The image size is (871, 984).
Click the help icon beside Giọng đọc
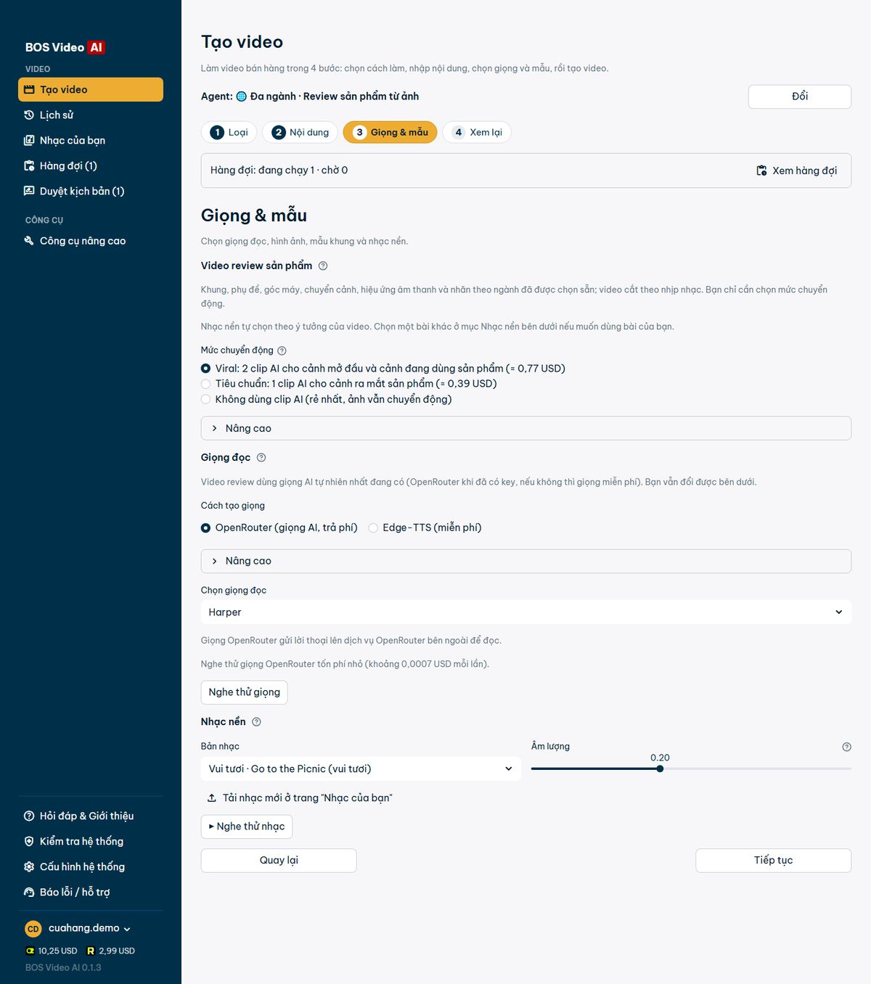pyautogui.click(x=261, y=457)
